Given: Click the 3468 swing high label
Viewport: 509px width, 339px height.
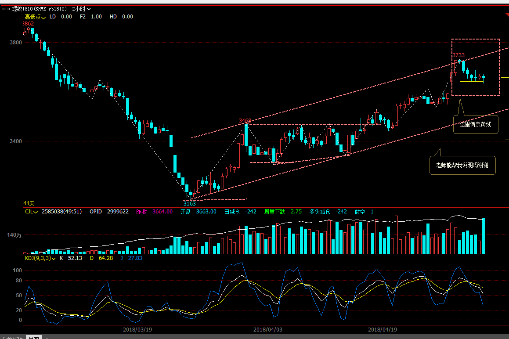Looking at the screenshot, I should coord(245,120).
